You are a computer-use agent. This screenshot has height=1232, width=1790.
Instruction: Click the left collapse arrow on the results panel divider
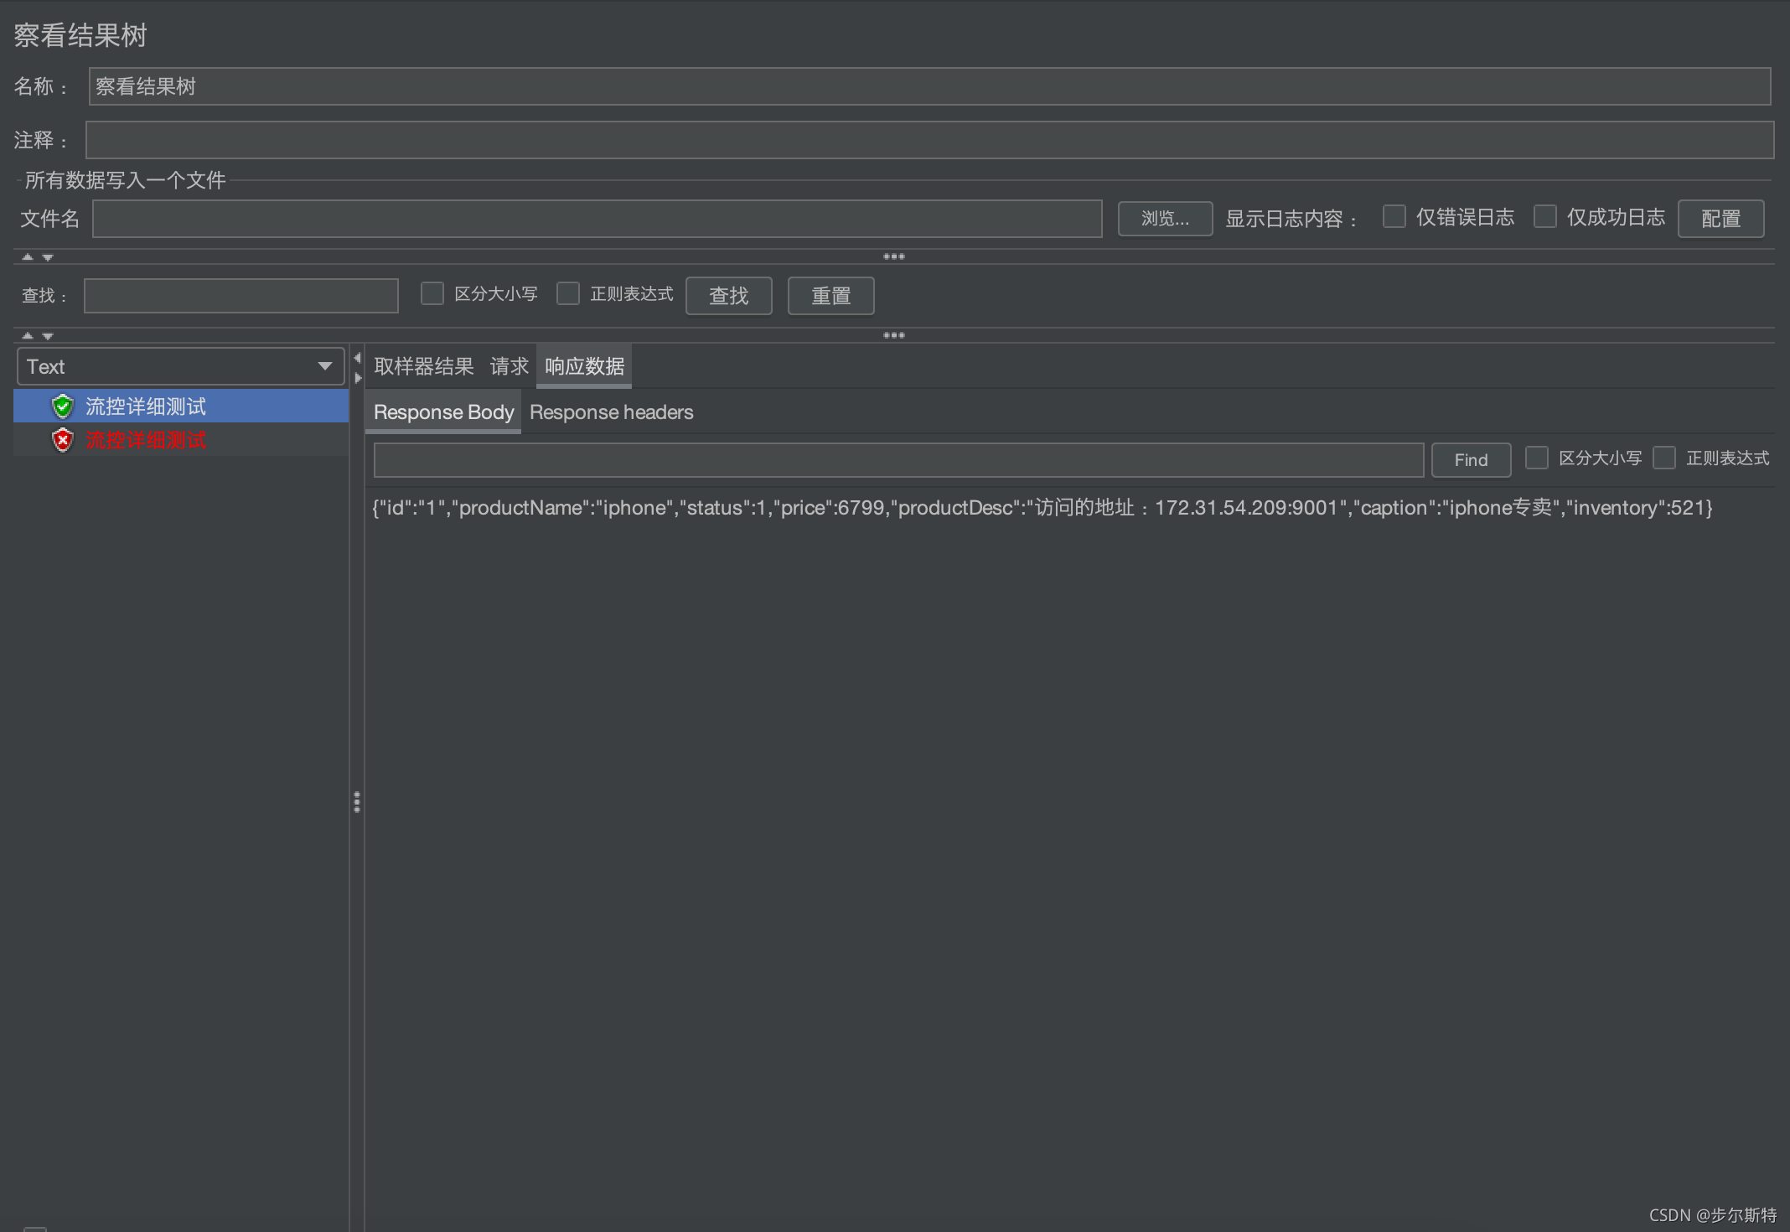tap(357, 358)
